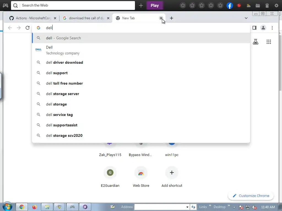Select the Dell Technology company suggestion
This screenshot has height=211, width=282.
click(x=141, y=50)
